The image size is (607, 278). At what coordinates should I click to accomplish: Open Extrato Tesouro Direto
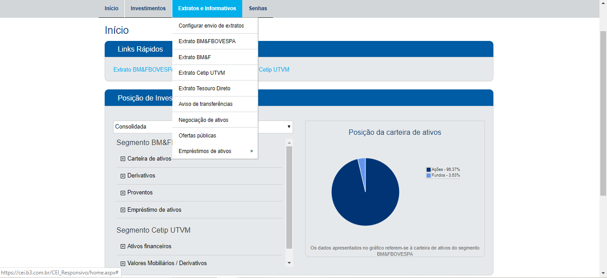215,89
